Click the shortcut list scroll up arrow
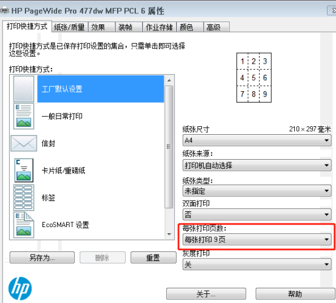The image size is (336, 303). (x=169, y=81)
